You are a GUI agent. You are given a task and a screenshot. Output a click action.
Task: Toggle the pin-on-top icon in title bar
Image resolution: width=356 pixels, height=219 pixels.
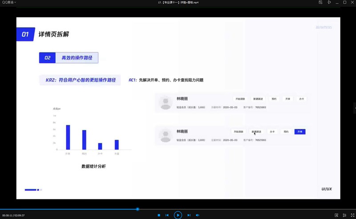click(329, 3)
